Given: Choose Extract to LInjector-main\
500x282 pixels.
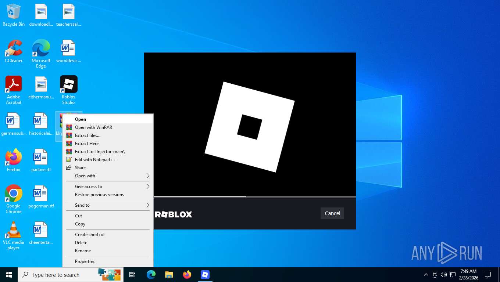Looking at the screenshot, I should tap(108, 152).
